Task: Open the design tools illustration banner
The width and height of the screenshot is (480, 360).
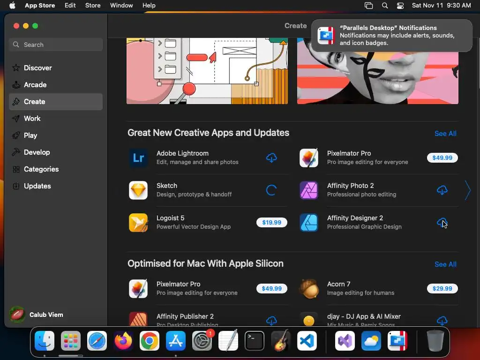Action: coord(207,71)
